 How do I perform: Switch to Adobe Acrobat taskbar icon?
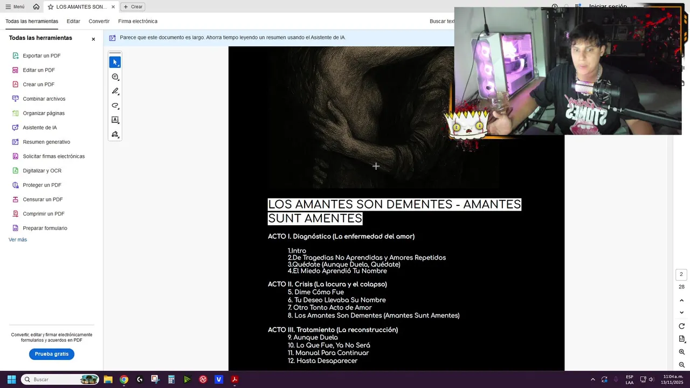[234, 379]
